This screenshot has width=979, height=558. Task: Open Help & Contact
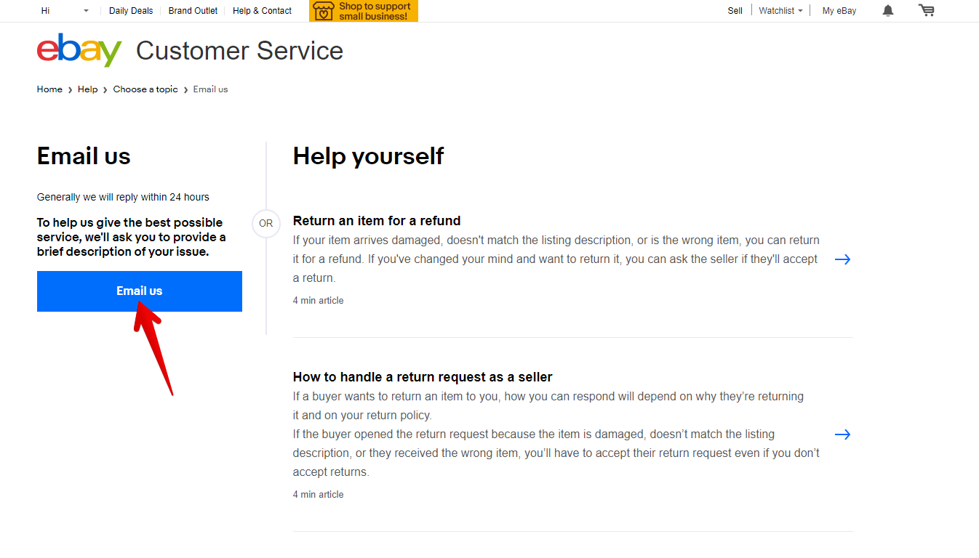pos(262,11)
